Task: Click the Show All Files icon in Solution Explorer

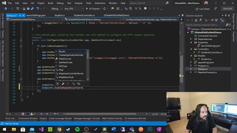Action: [x=216, y=20]
